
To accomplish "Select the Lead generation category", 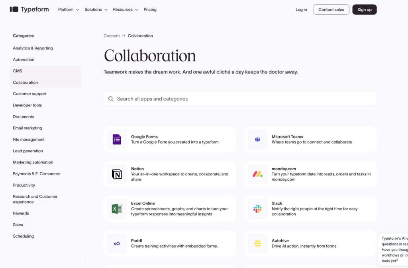I will coord(28,151).
